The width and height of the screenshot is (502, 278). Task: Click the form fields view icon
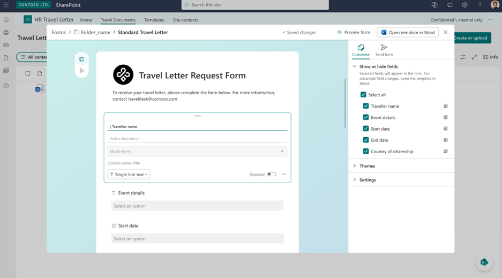pos(81,59)
